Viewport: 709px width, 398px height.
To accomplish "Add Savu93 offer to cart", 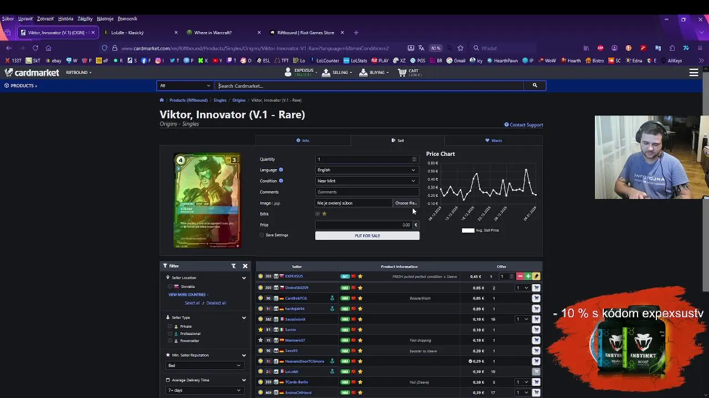I will pyautogui.click(x=536, y=350).
